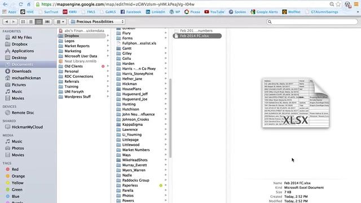Screen dimensions: 361x203
Task: Select the Neat Library.nrmlib item
Action: click(80, 61)
